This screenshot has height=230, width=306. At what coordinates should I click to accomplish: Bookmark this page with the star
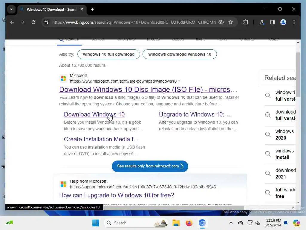pyautogui.click(x=231, y=22)
